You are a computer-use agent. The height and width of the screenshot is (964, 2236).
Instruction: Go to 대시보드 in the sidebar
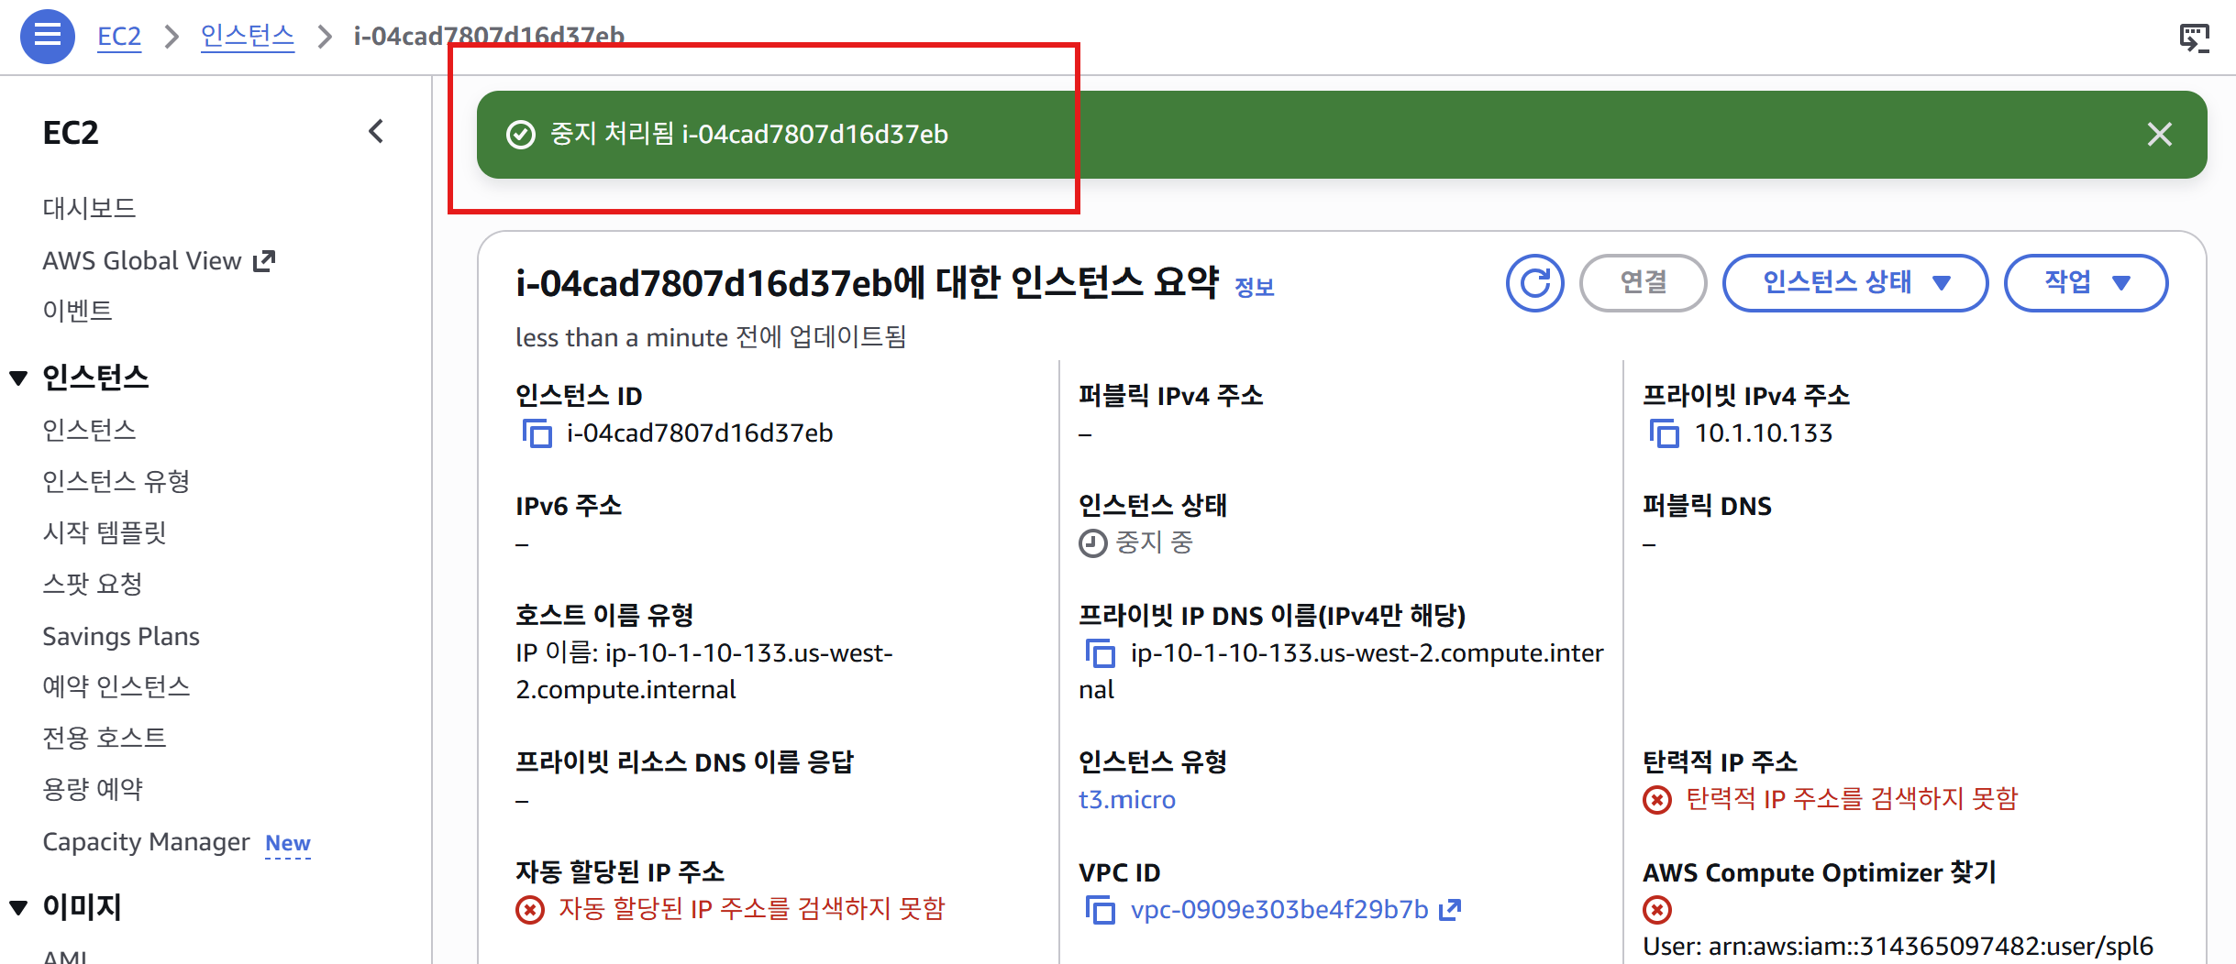pos(90,207)
